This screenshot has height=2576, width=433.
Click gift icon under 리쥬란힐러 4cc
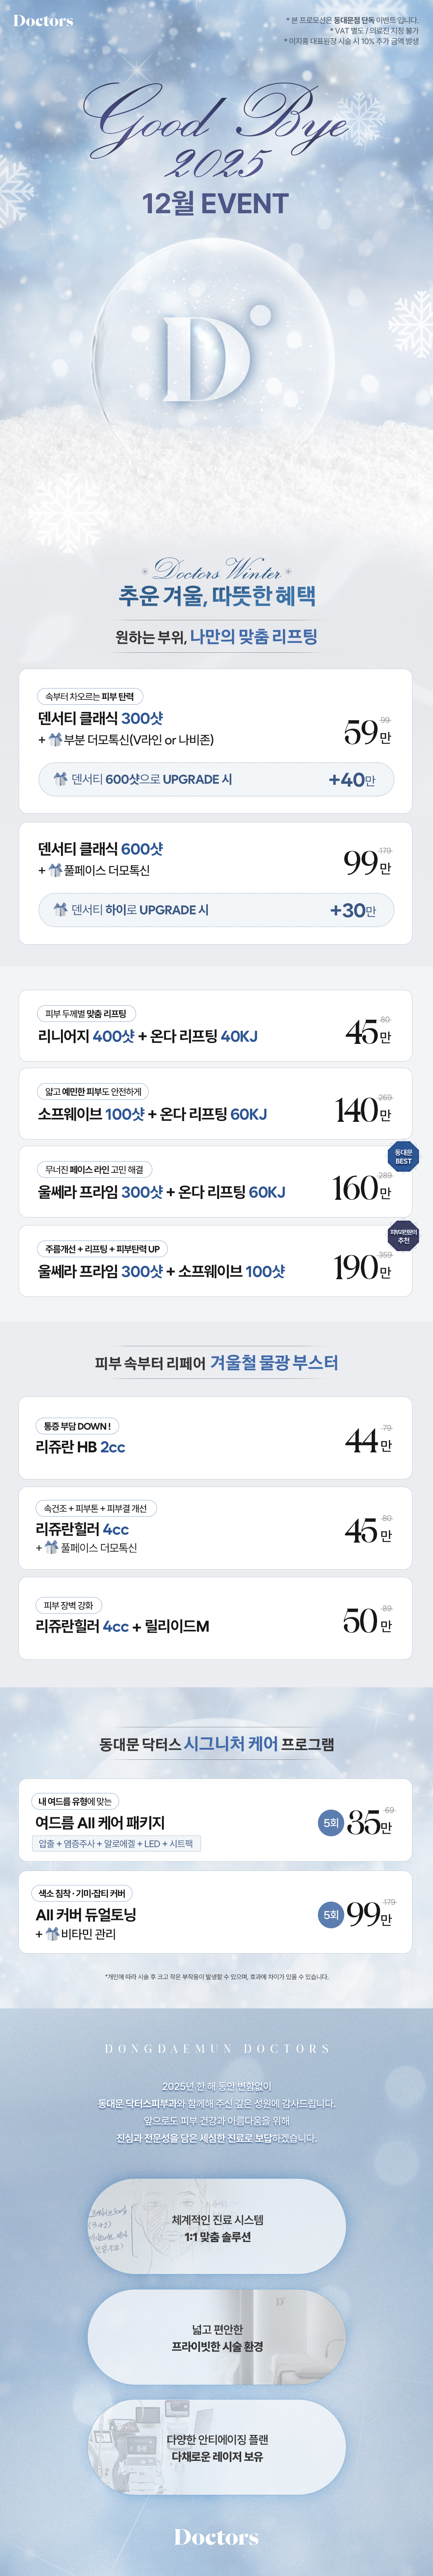51,1547
